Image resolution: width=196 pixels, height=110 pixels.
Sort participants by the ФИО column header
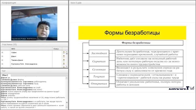point(31,49)
